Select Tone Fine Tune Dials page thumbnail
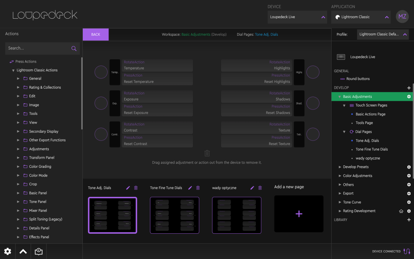The image size is (414, 259). coord(175,215)
